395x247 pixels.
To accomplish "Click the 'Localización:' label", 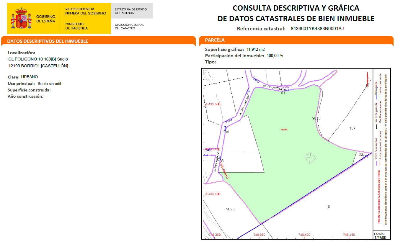I will point(22,53).
